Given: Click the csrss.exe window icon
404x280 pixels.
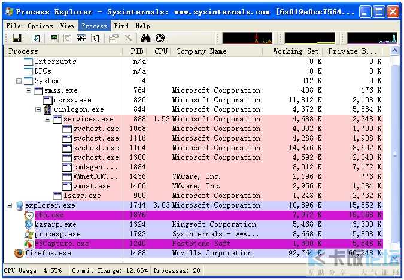Looking at the screenshot, I should [48, 100].
